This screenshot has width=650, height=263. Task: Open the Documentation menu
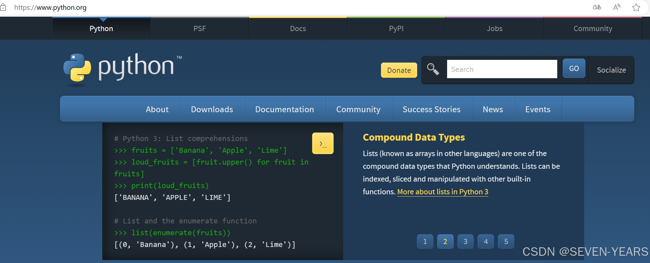(x=285, y=109)
